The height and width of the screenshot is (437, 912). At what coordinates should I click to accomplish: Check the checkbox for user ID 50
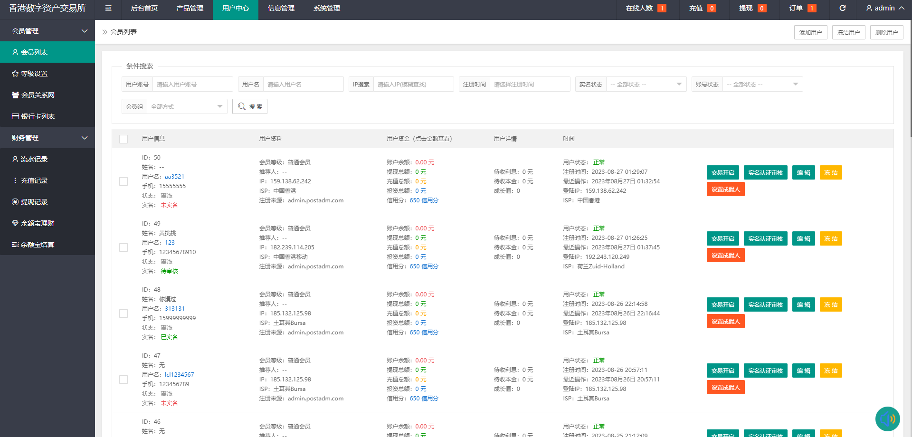pyautogui.click(x=123, y=181)
